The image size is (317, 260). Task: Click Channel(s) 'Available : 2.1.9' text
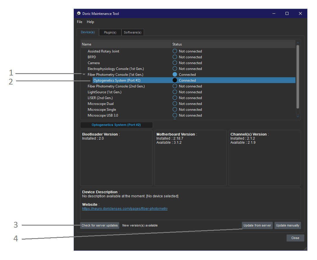click(x=243, y=143)
